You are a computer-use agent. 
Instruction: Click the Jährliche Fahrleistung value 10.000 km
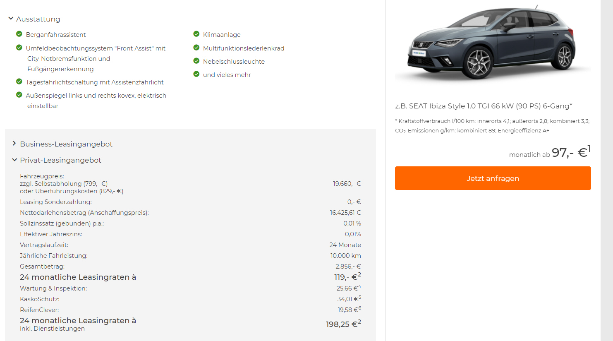(x=346, y=256)
